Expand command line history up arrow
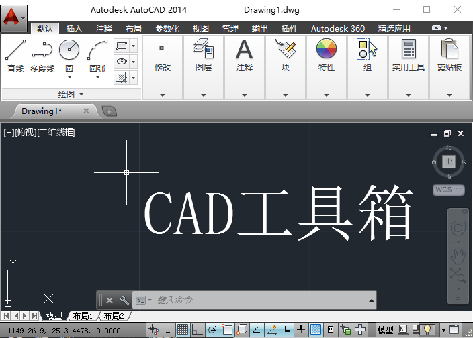 [372, 300]
